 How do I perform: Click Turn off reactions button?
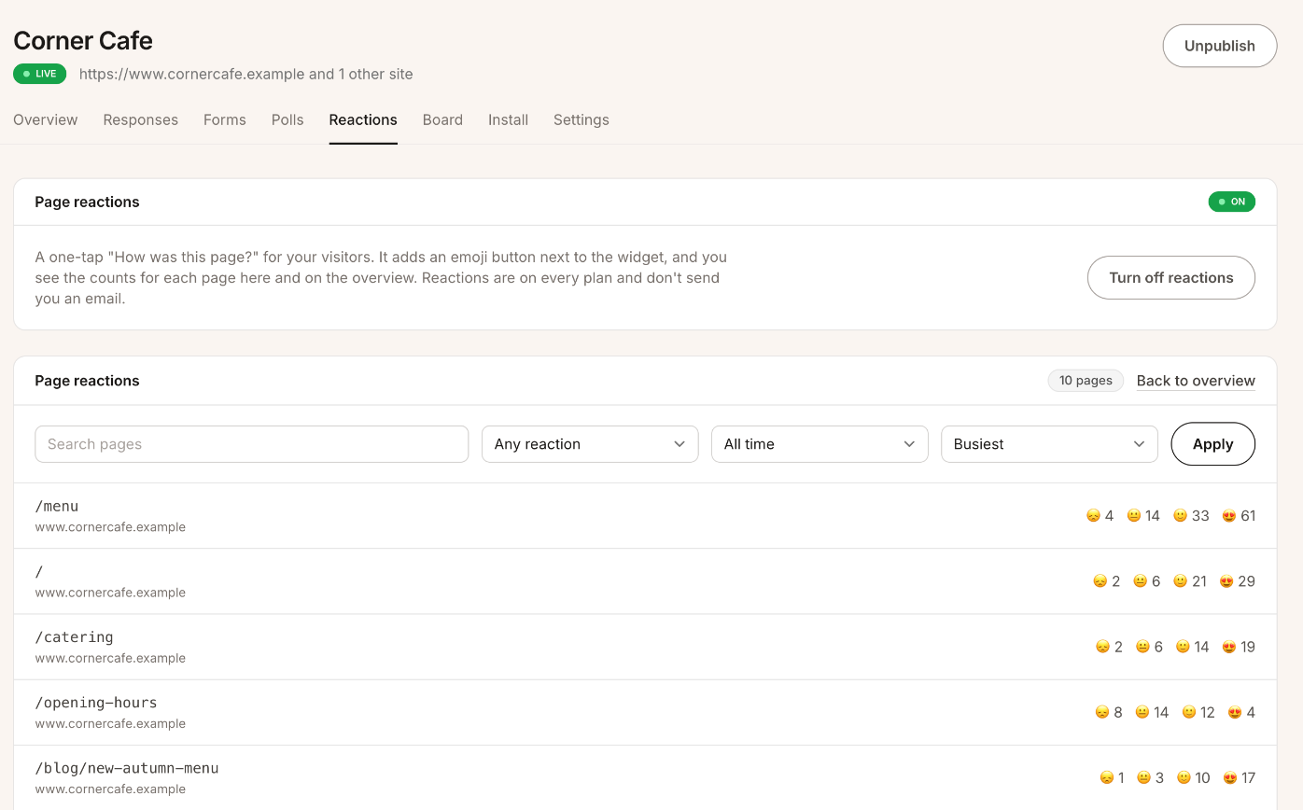click(x=1171, y=277)
